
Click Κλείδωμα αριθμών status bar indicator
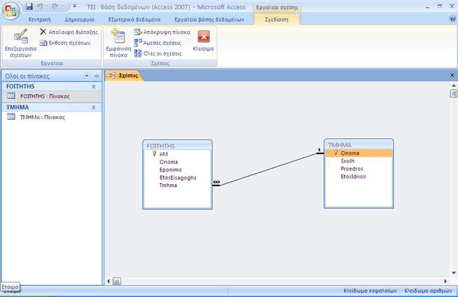428,291
